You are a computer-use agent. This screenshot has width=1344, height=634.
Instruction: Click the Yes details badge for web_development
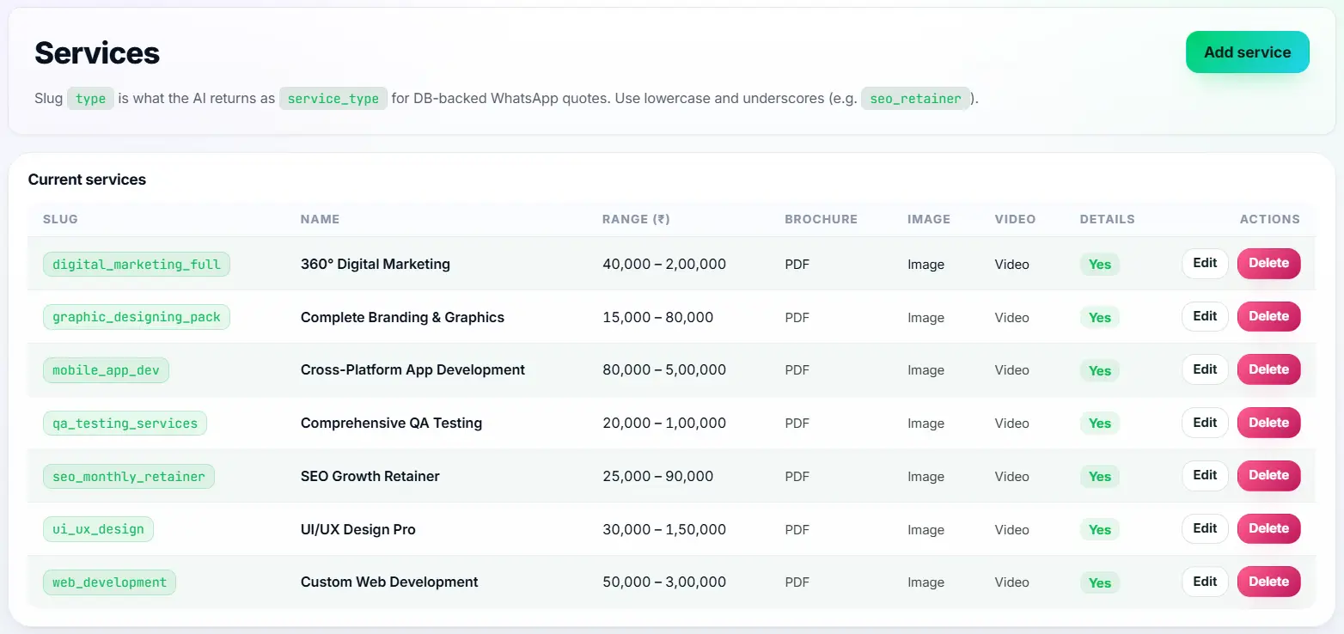coord(1099,582)
